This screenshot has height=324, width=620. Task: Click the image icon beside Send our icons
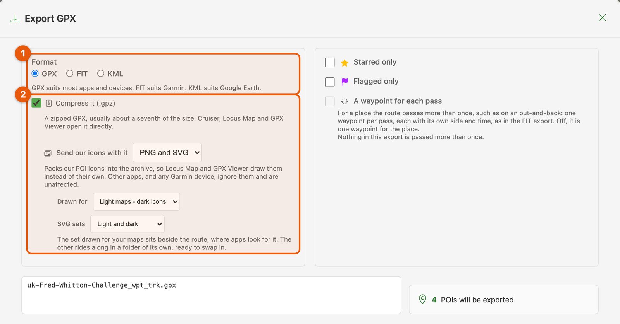(x=48, y=153)
